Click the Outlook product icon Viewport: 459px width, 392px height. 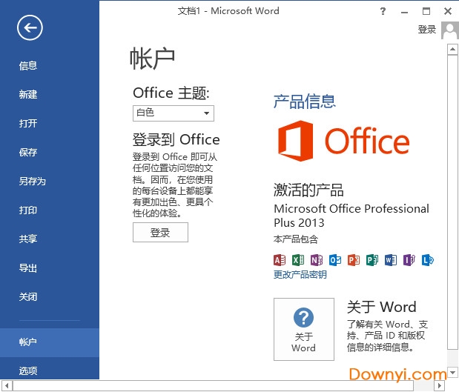(335, 259)
